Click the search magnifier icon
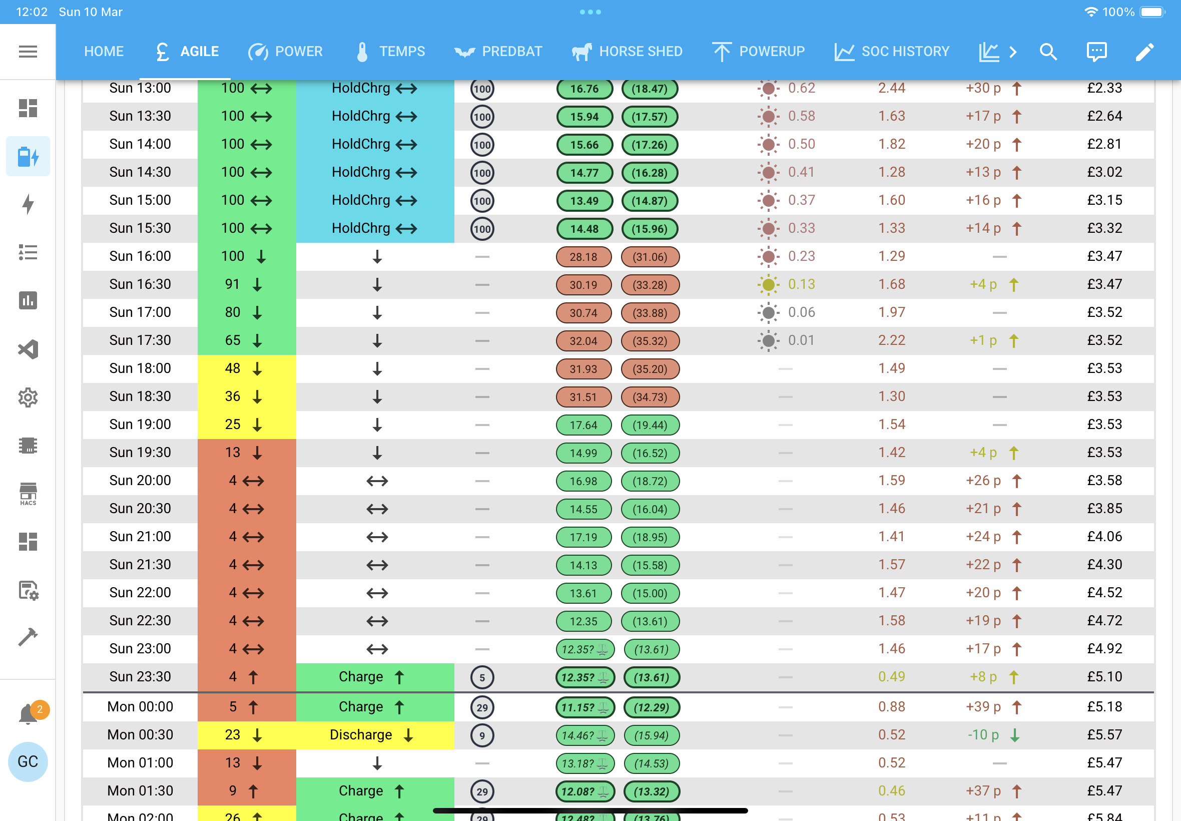Screen dimensions: 1181x821 [x=1048, y=52]
